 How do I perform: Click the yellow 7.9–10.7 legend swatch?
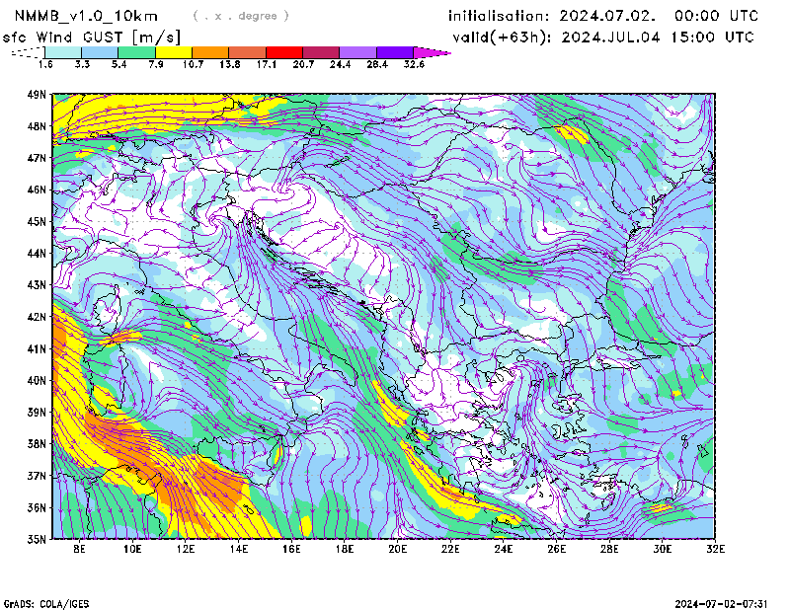(173, 51)
